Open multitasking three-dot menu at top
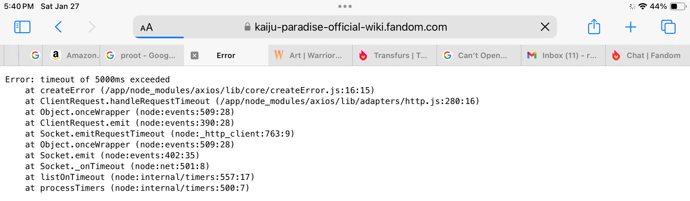Image resolution: width=690 pixels, height=201 pixels. coord(345,6)
